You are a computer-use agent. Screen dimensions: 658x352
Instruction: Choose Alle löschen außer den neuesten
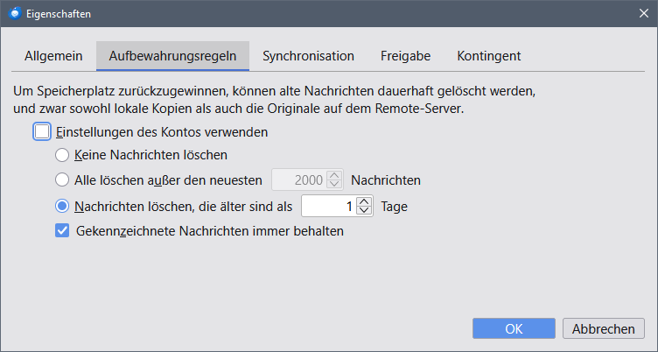point(62,180)
